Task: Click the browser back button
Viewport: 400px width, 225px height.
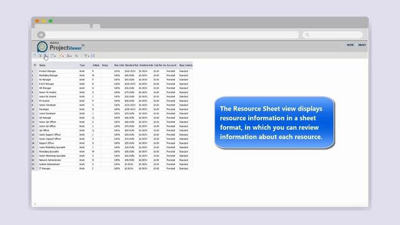Action: 41,35
